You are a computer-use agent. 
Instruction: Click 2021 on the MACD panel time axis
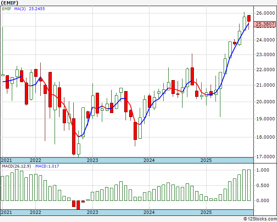pyautogui.click(x=7, y=212)
